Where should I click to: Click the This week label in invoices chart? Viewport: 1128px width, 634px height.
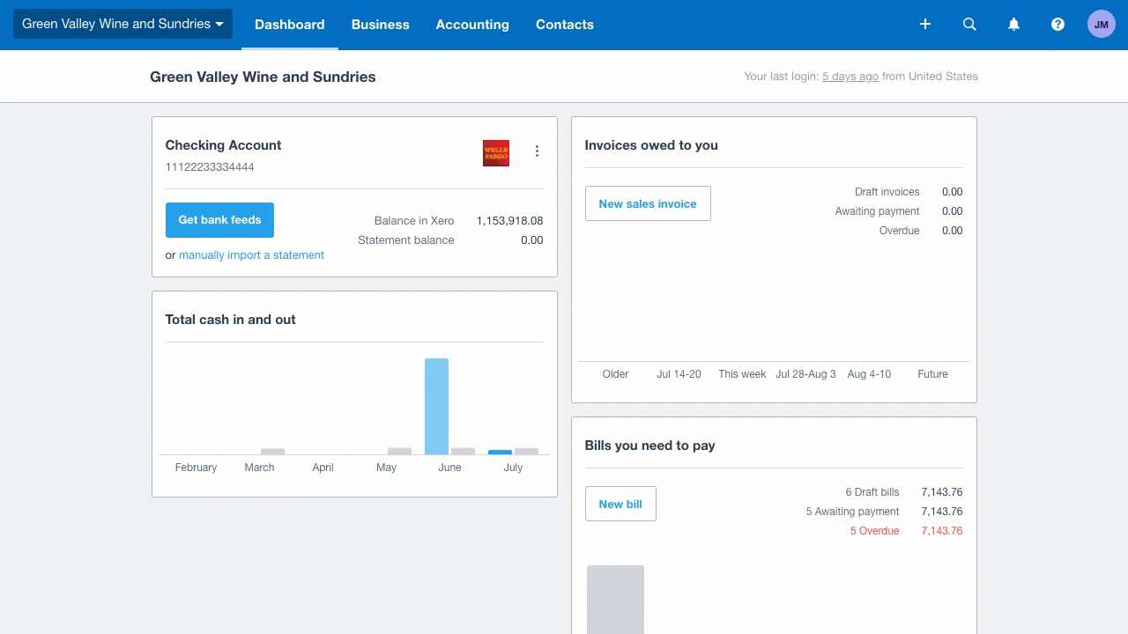coord(742,374)
